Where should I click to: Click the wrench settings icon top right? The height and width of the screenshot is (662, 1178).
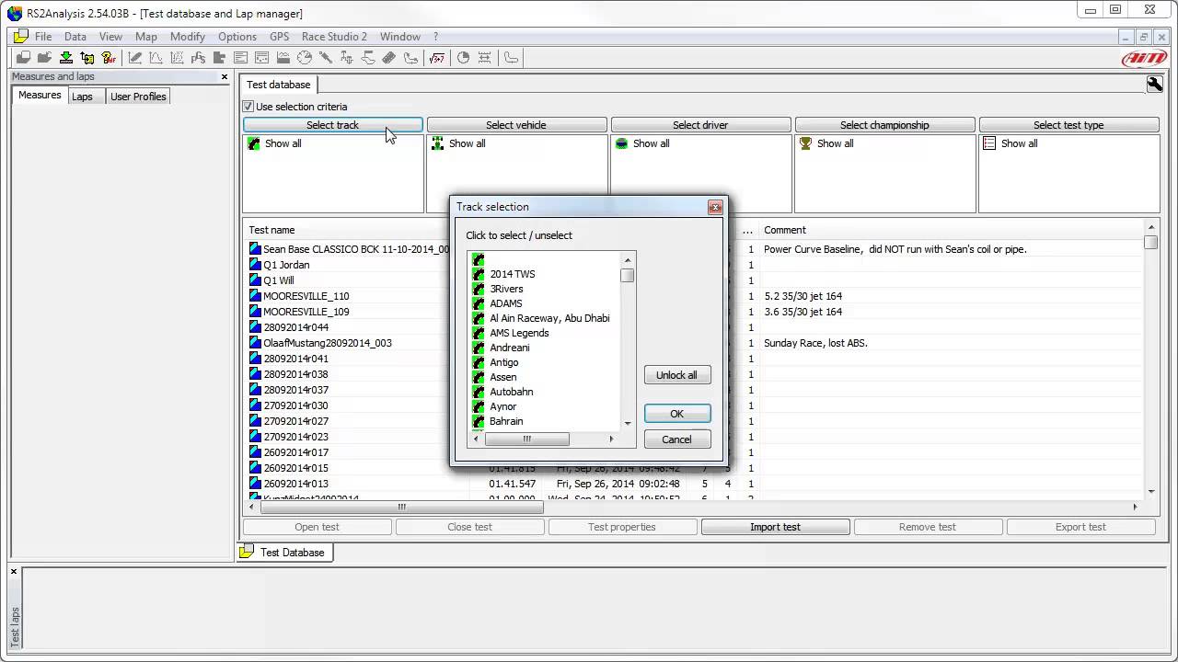click(x=1154, y=85)
